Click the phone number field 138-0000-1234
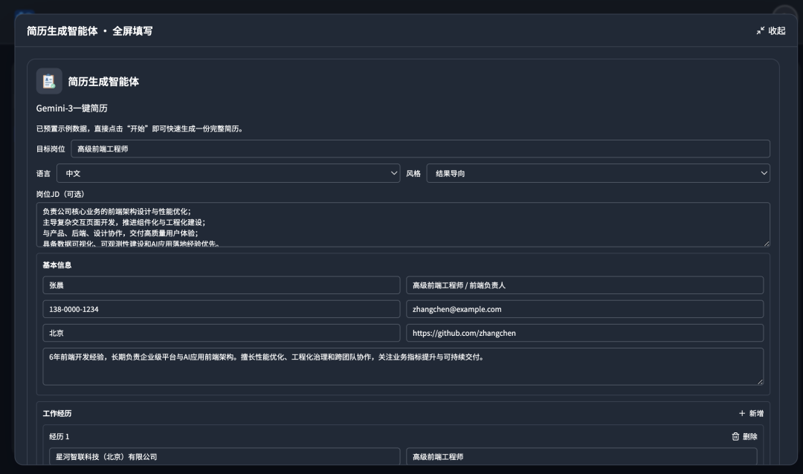The image size is (803, 474). click(221, 309)
